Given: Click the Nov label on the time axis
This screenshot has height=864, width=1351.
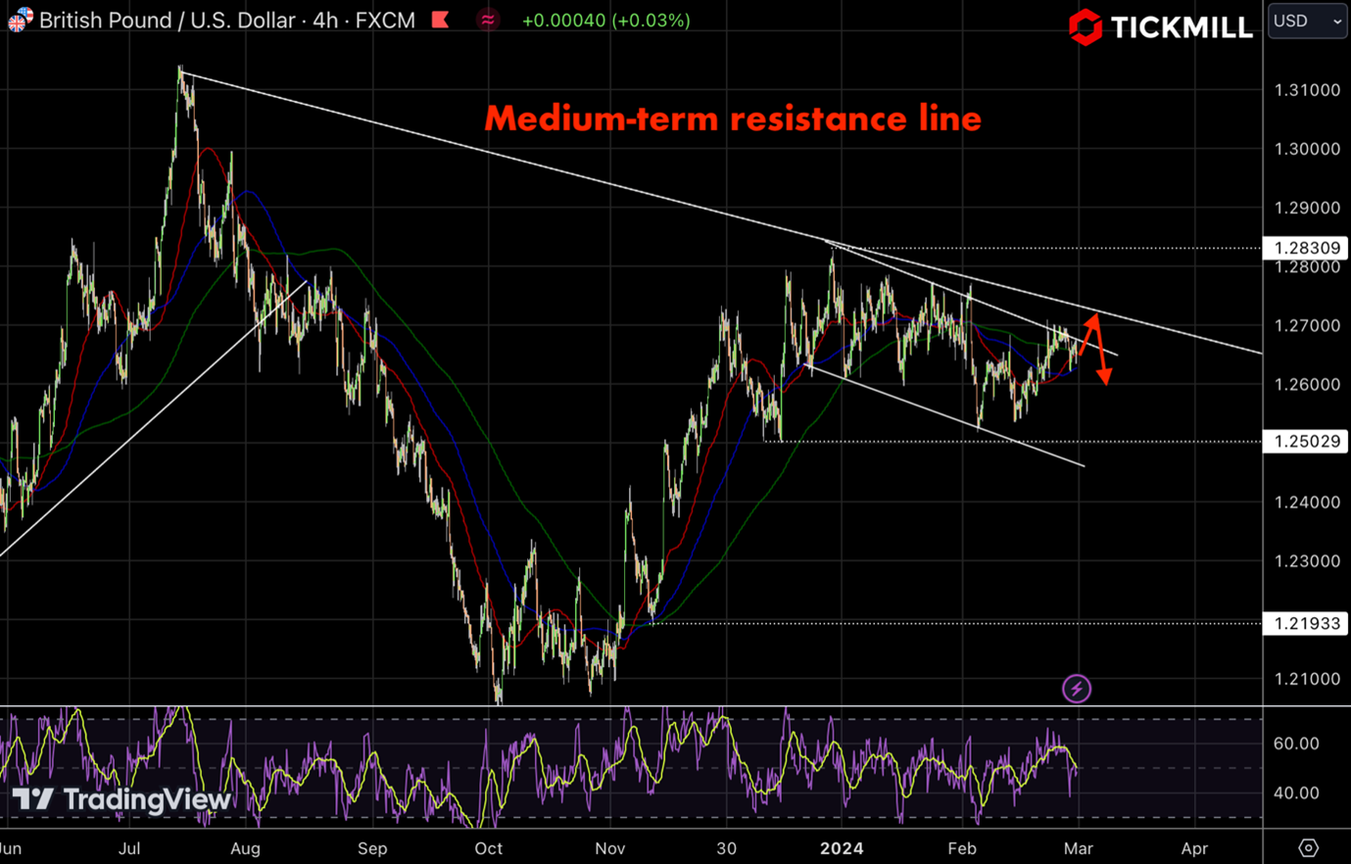Looking at the screenshot, I should tap(609, 848).
